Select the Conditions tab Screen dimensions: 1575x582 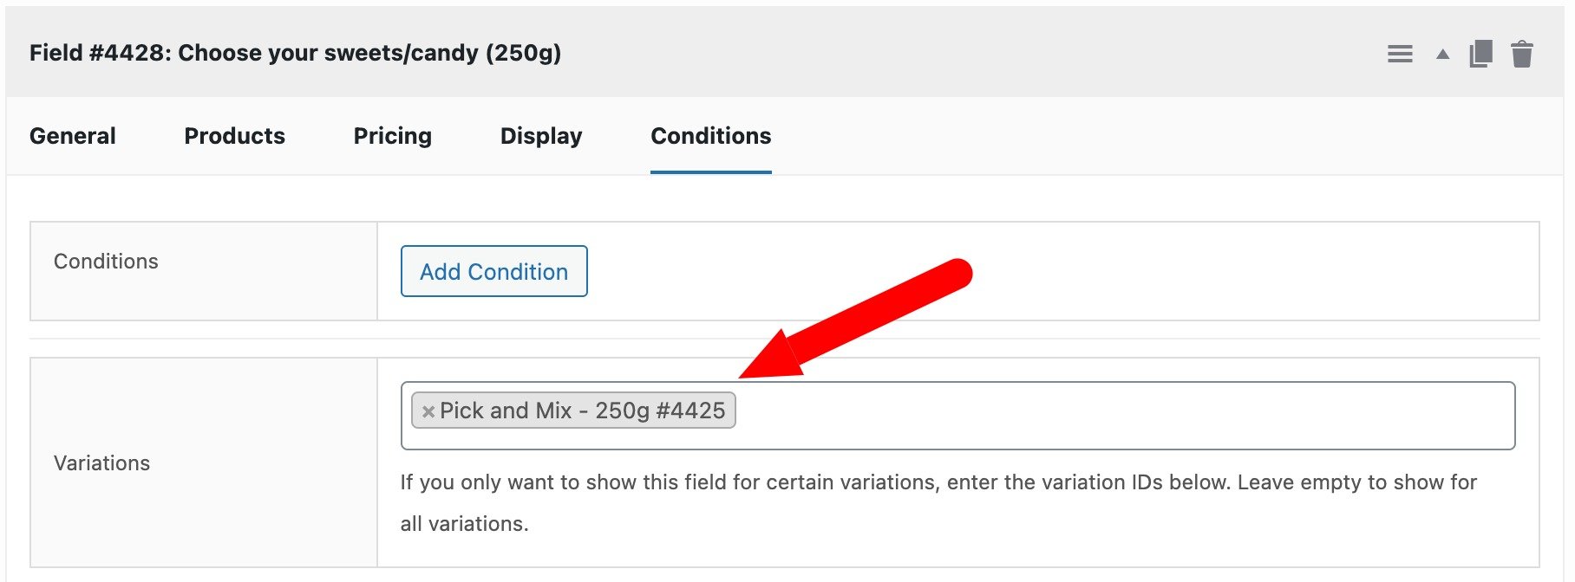(x=709, y=136)
